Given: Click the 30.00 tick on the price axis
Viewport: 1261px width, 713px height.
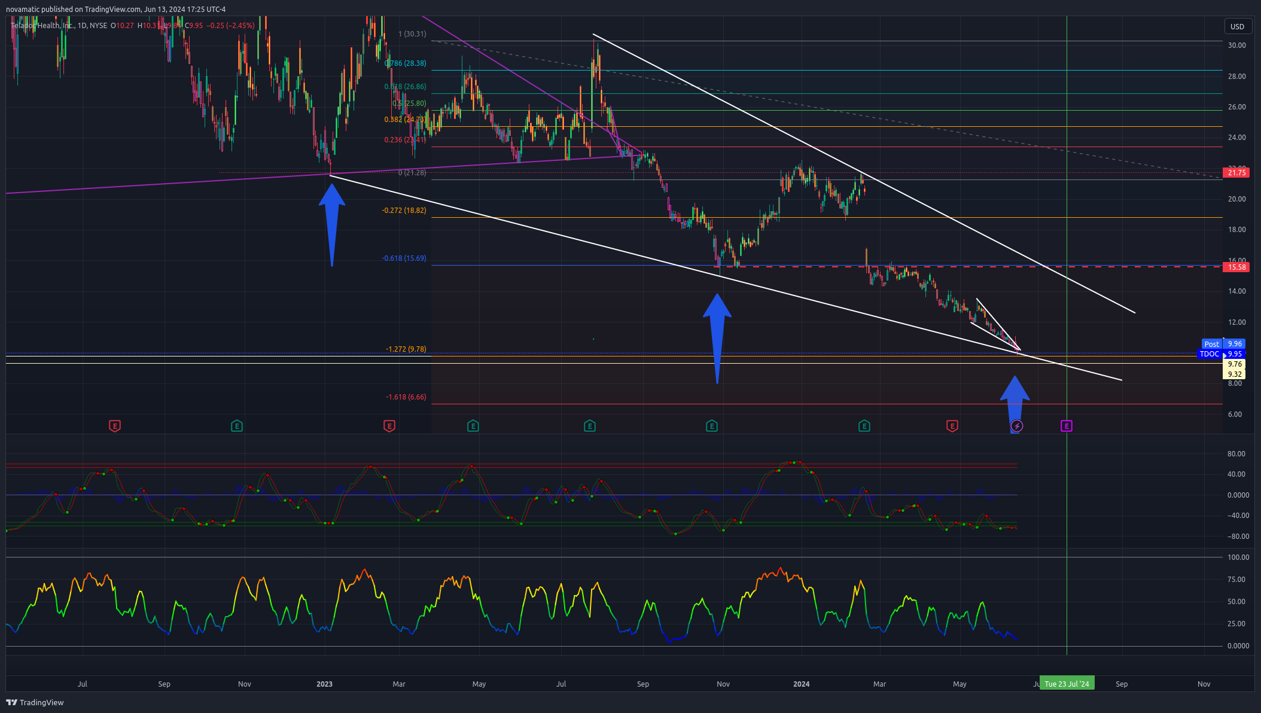Looking at the screenshot, I should click(x=1237, y=45).
